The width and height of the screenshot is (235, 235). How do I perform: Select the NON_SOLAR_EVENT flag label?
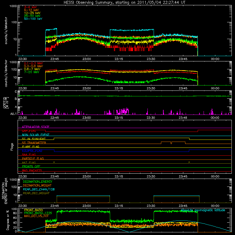pyautogui.click(x=36, y=135)
